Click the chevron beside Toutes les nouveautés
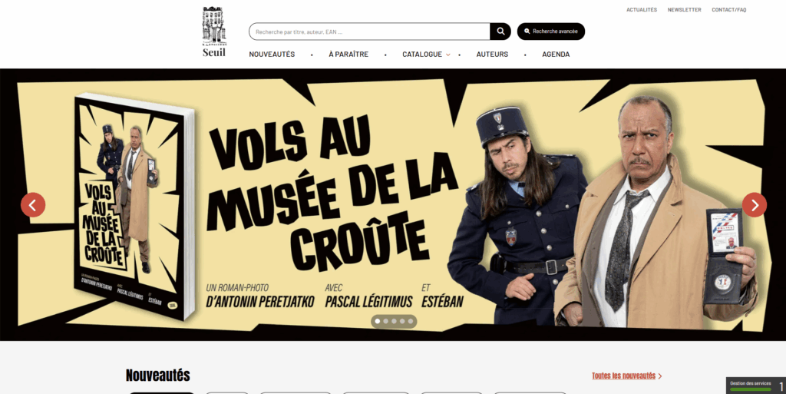The image size is (786, 394). [x=659, y=376]
